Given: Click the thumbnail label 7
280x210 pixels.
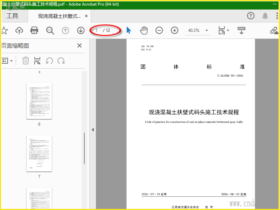Looking at the screenshot, I should [x=39, y=177].
